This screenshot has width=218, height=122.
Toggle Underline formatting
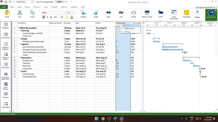(x=51, y=17)
